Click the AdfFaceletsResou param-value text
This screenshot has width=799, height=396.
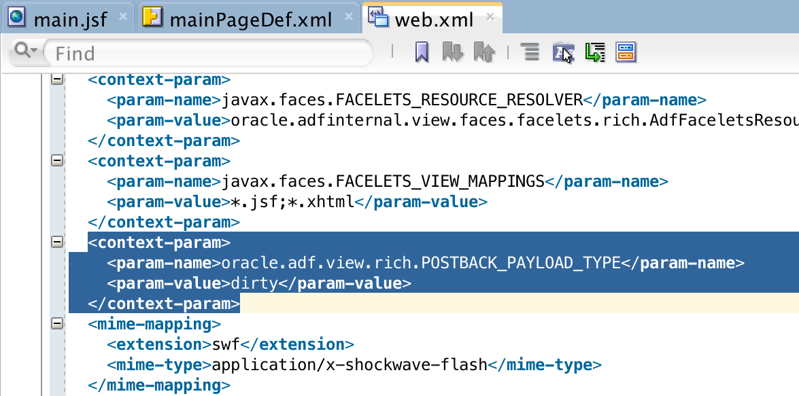(x=515, y=120)
